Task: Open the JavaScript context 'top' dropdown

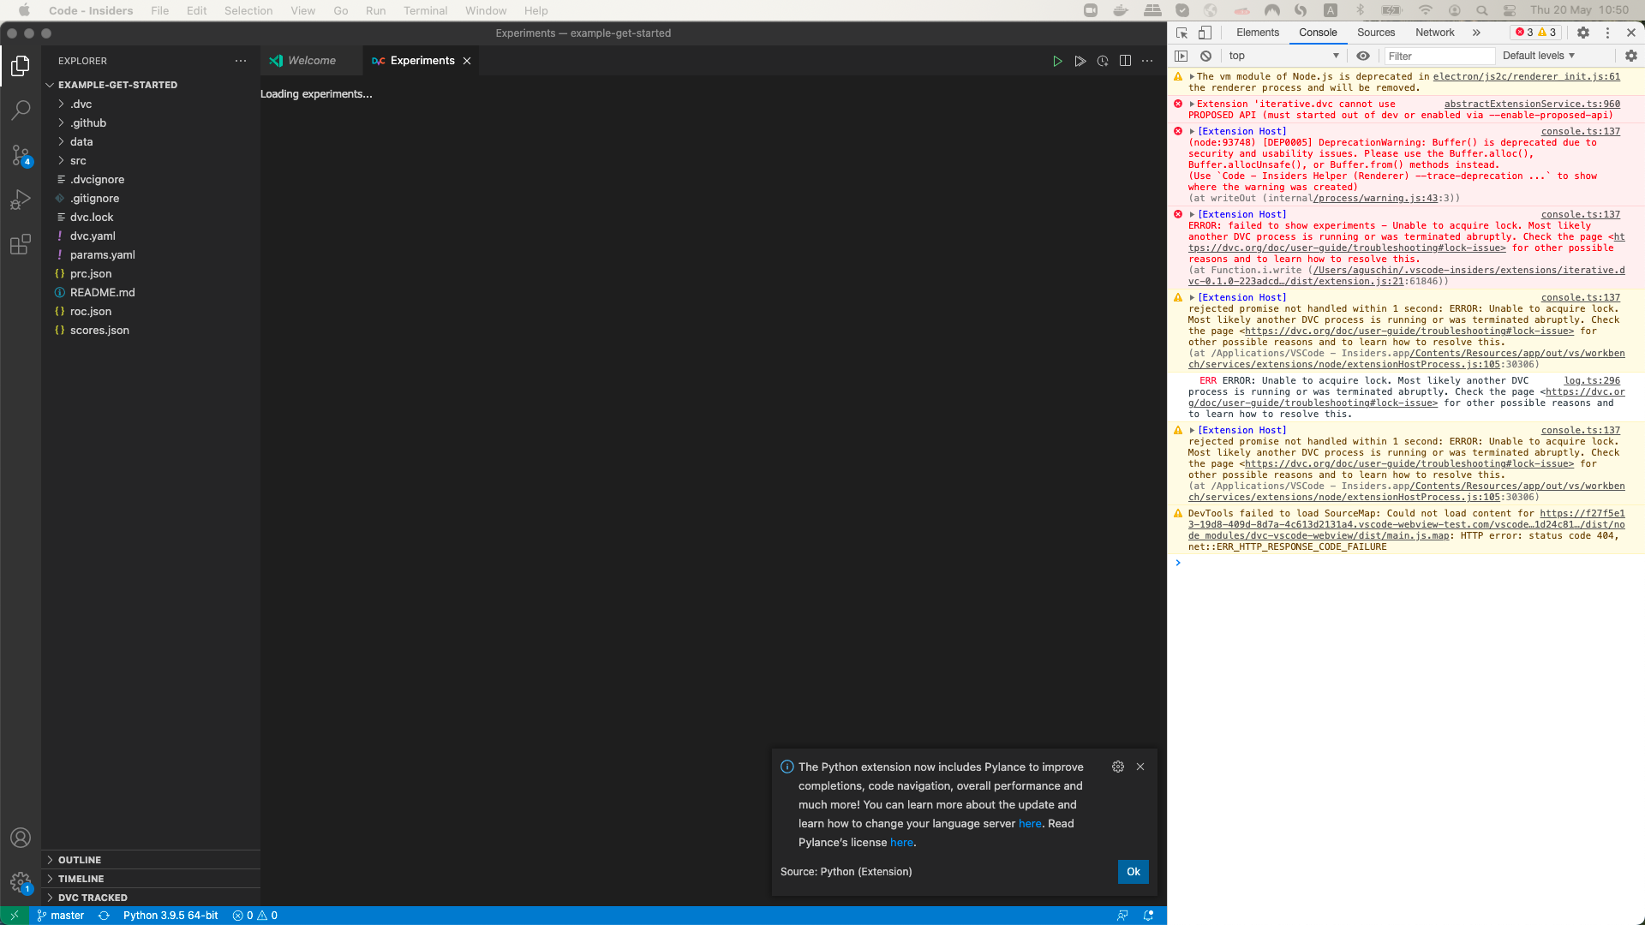Action: (x=1283, y=56)
